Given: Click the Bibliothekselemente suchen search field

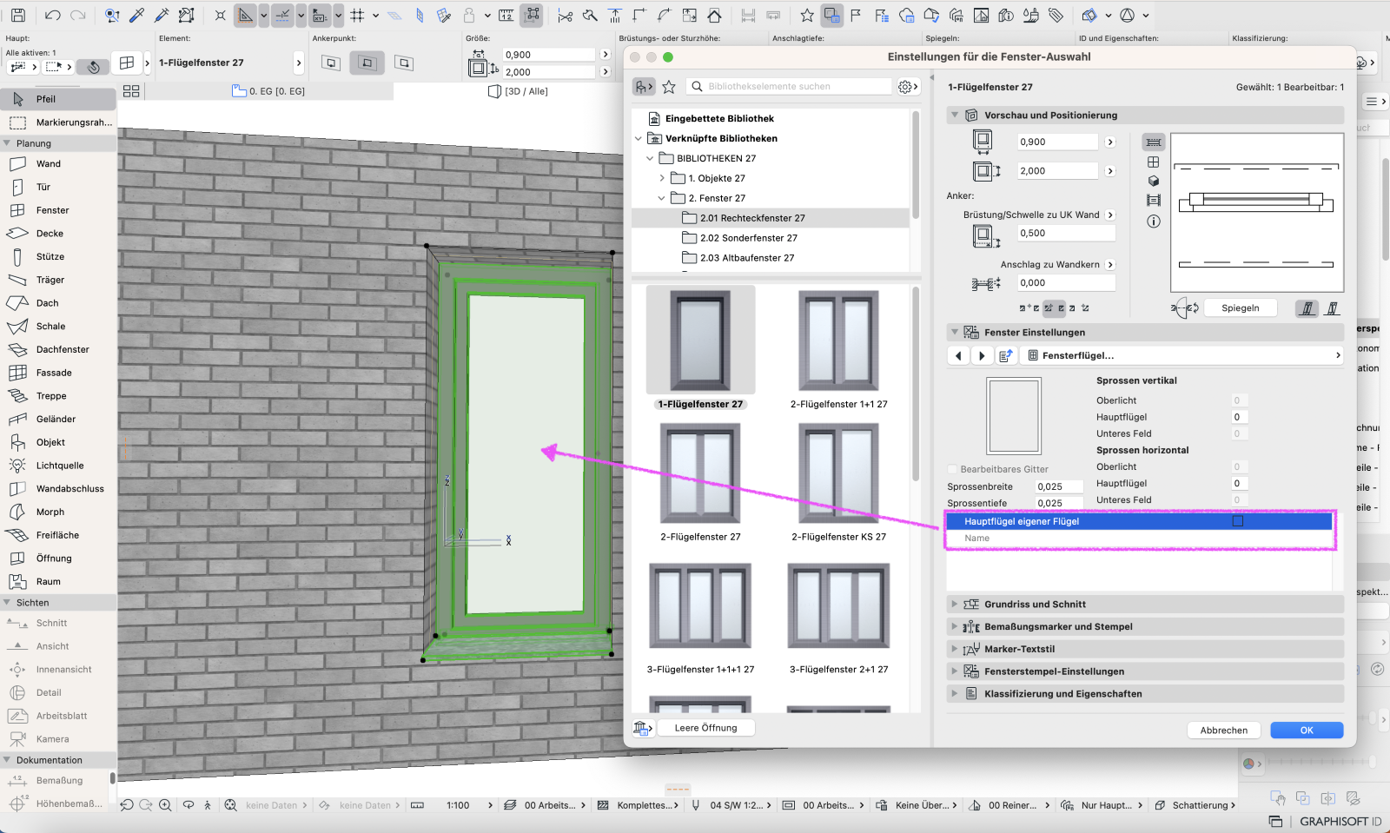Looking at the screenshot, I should pyautogui.click(x=789, y=86).
